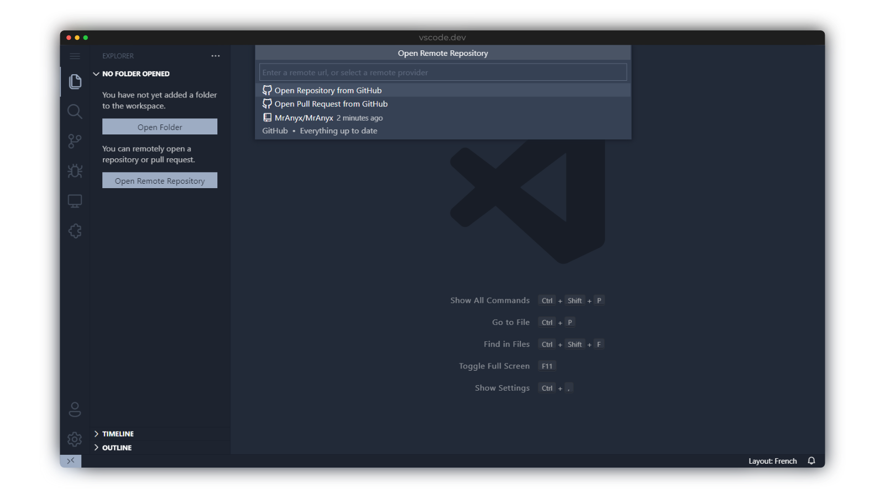Click the yellow minimize window button
Screen dimensions: 885x498
pyautogui.click(x=77, y=38)
